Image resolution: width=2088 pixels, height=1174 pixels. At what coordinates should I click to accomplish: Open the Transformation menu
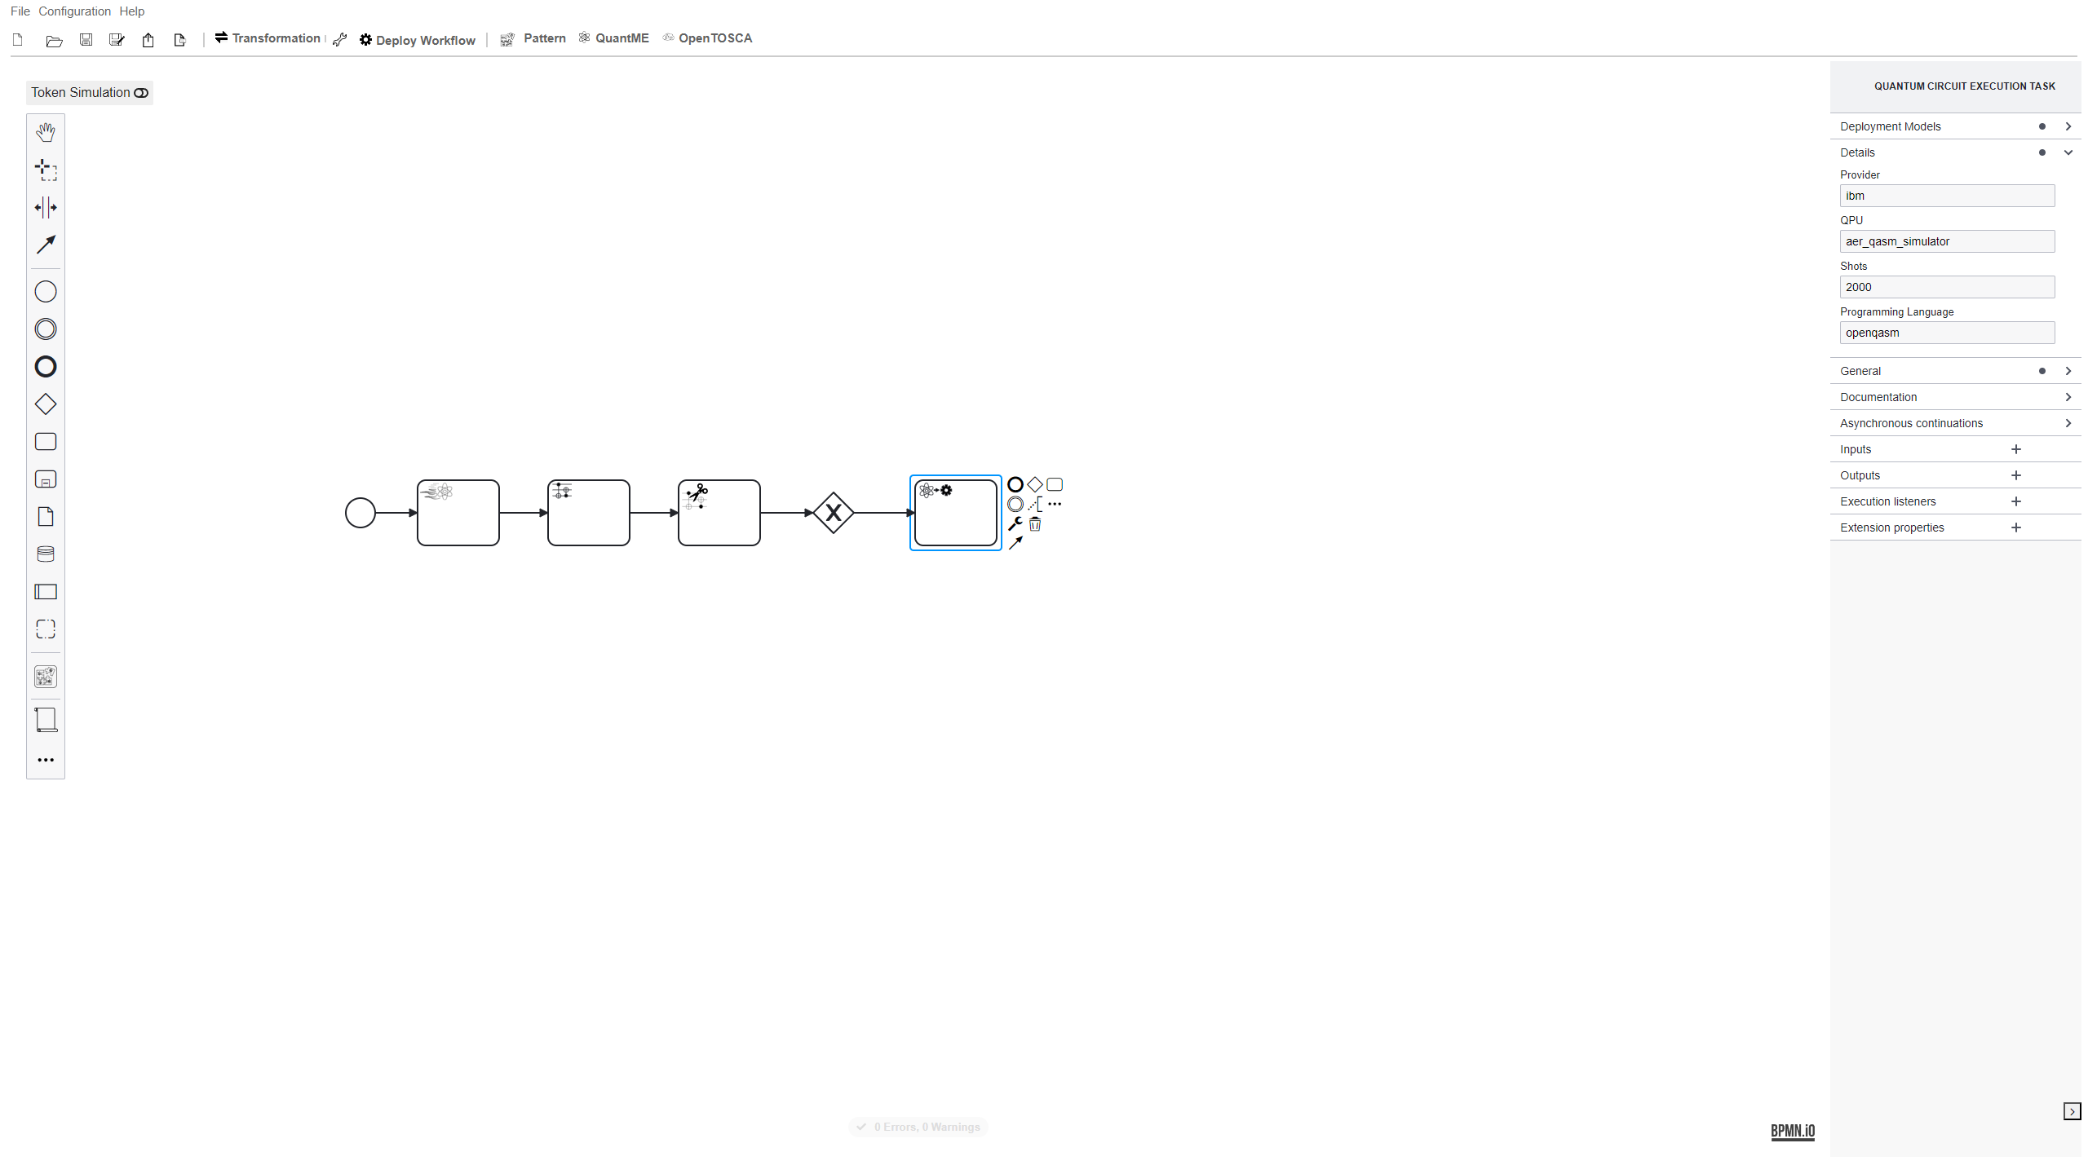point(267,38)
